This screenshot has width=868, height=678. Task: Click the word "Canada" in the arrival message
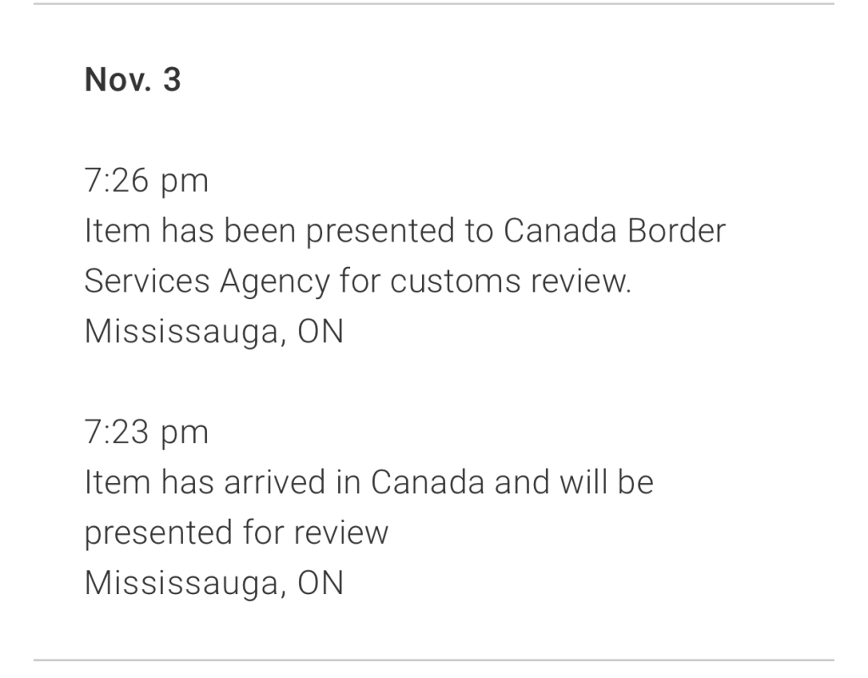coord(428,483)
